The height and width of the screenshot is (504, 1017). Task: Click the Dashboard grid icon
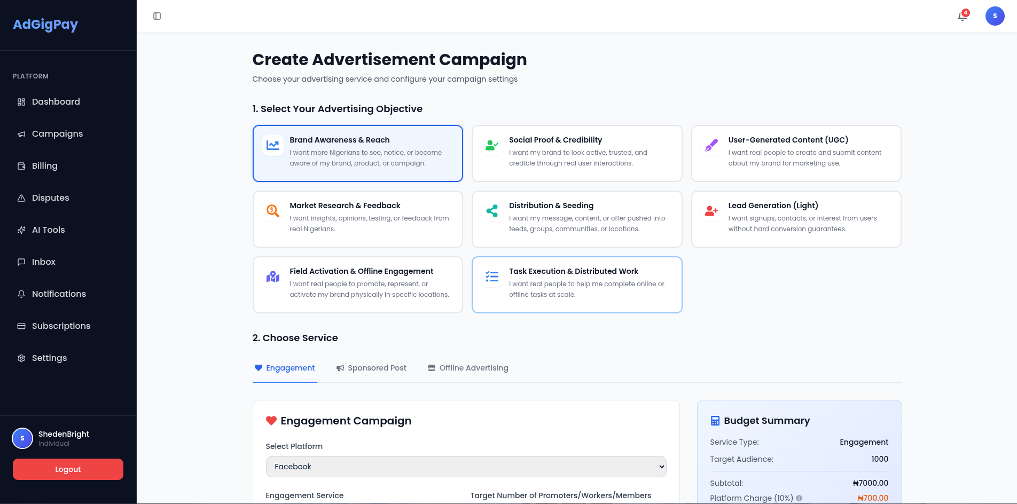[21, 102]
